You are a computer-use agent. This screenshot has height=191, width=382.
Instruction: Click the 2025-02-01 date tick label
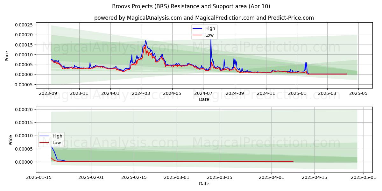[91, 177]
